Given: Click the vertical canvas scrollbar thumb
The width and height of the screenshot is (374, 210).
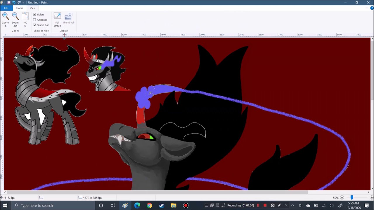Looking at the screenshot, I should click(x=372, y=71).
